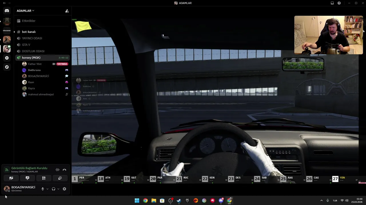Start an activity button
The width and height of the screenshot is (366, 205).
[44, 178]
